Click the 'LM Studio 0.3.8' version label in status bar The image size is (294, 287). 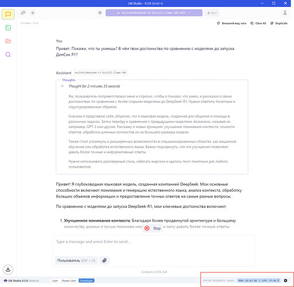(21, 281)
